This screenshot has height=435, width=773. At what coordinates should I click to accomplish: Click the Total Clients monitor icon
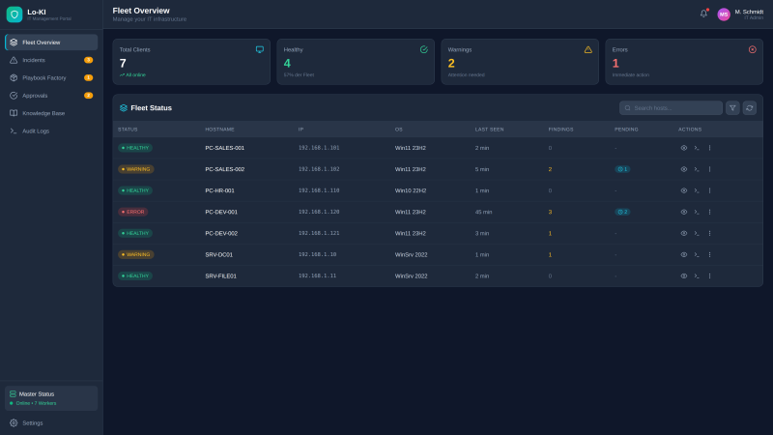coord(259,49)
